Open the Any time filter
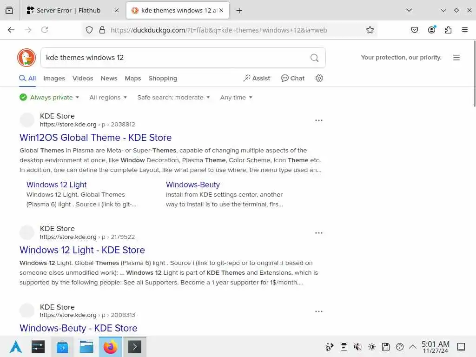The height and width of the screenshot is (357, 476). tap(236, 98)
